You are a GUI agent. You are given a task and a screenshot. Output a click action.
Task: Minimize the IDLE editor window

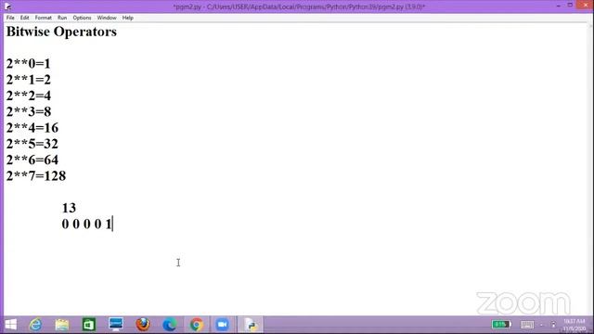coord(559,6)
